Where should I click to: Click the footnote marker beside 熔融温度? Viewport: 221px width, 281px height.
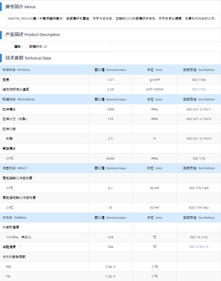(x=20, y=246)
